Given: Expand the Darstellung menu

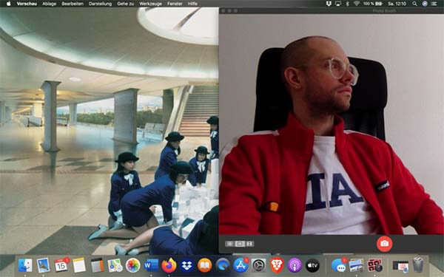Looking at the screenshot, I should click(x=100, y=4).
